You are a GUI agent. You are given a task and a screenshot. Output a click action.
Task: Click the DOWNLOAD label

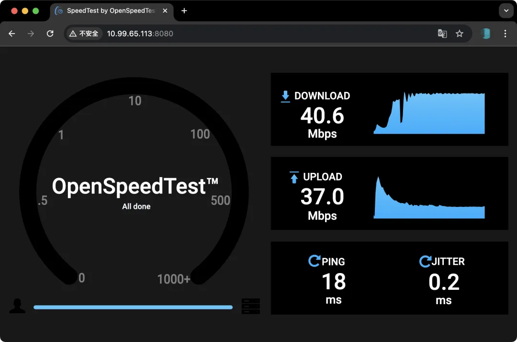coord(322,96)
